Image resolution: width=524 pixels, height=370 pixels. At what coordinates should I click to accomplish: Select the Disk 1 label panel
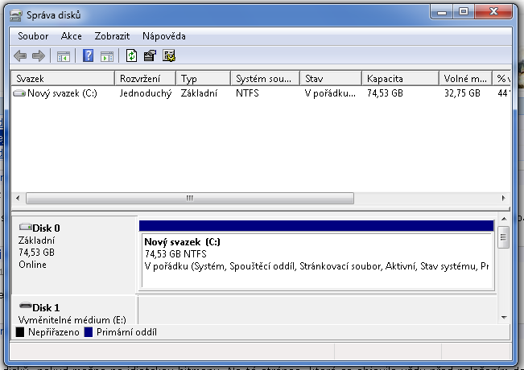click(74, 310)
